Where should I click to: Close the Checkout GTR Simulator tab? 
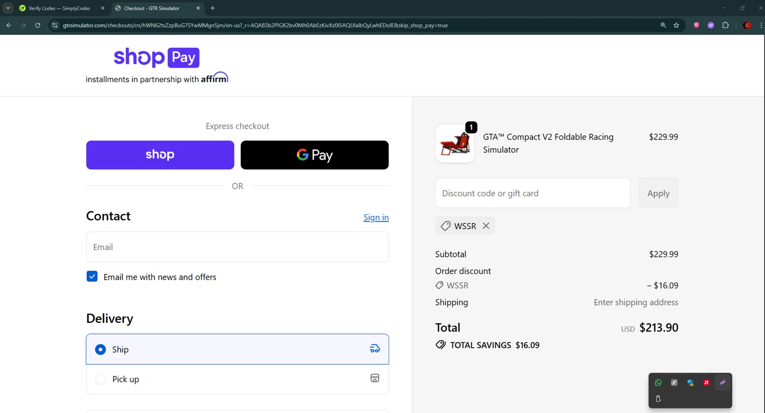tap(198, 8)
